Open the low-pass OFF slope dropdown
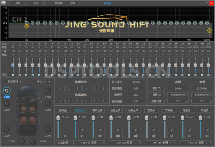215x147 pixels. [202, 101]
